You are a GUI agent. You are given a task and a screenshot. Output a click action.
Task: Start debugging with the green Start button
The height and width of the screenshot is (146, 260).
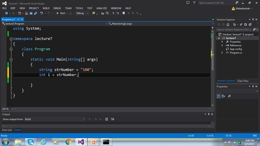coord(61,13)
